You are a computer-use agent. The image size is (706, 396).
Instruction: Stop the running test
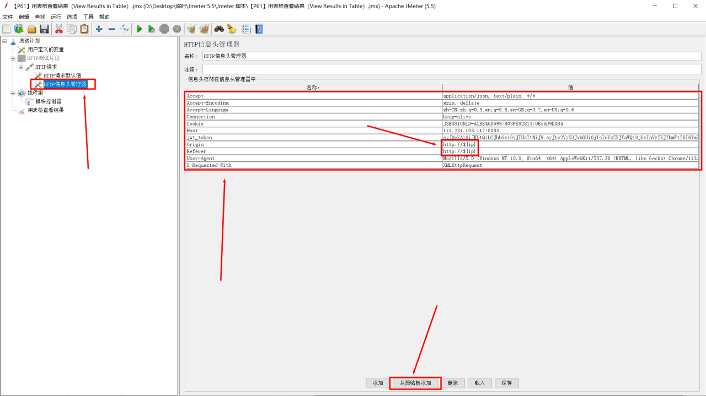[x=164, y=29]
